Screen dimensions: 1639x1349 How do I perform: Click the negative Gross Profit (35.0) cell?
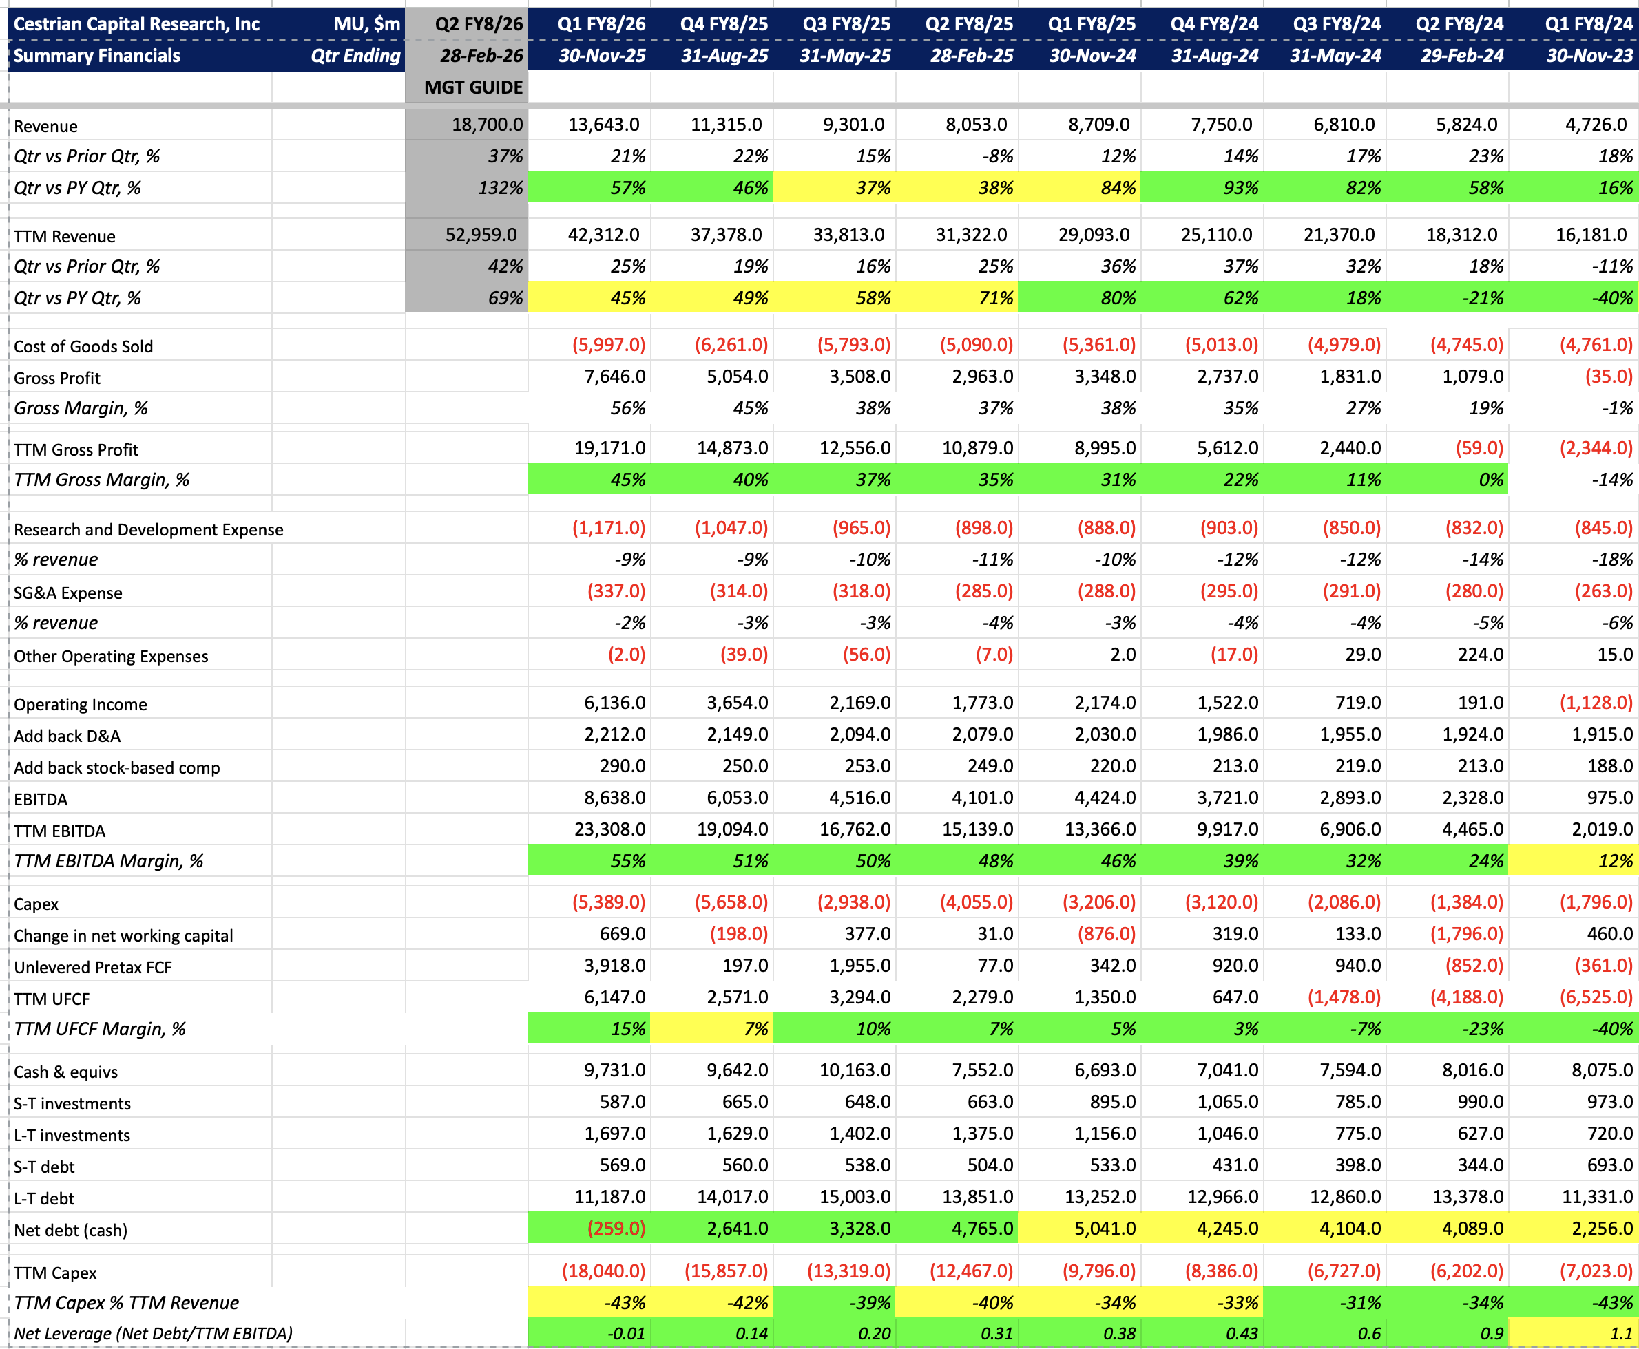point(1608,377)
